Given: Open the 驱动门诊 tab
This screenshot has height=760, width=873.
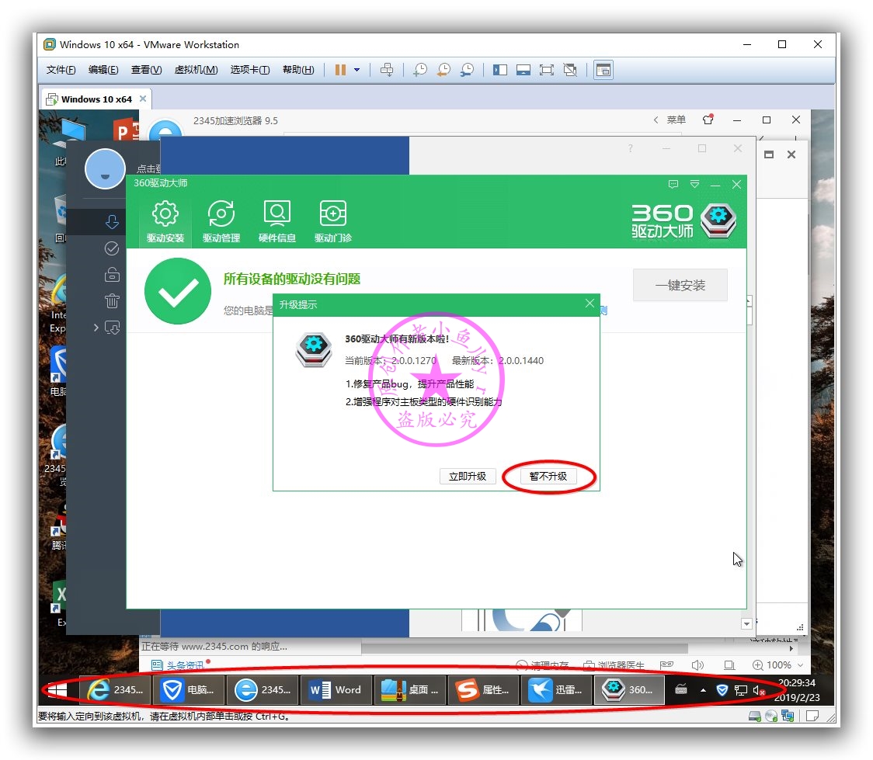Looking at the screenshot, I should [x=333, y=221].
